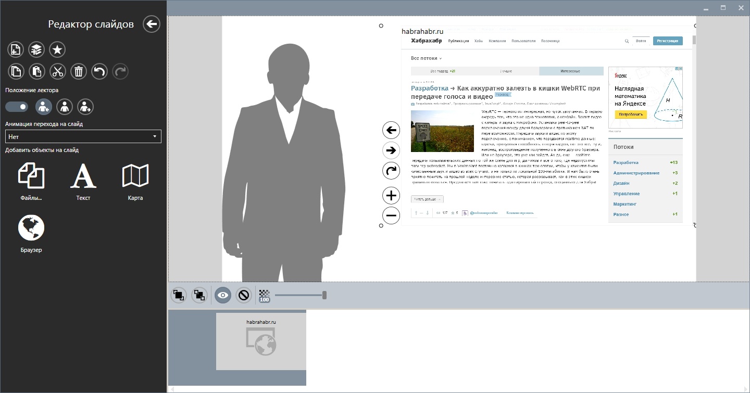
Task: Add a browser object to slide
Action: (x=31, y=234)
